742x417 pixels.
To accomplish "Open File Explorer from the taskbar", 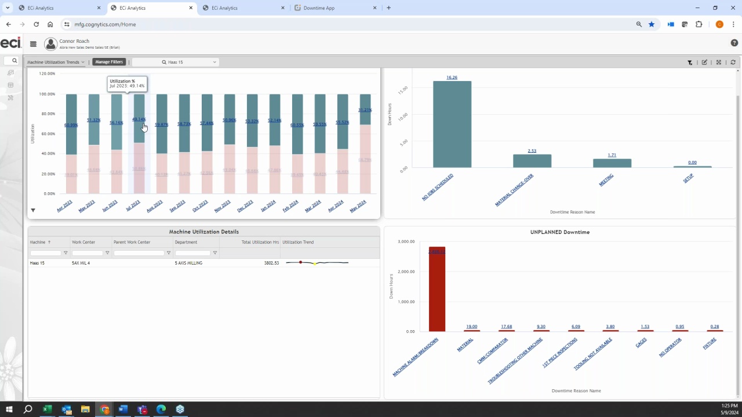I will point(85,409).
